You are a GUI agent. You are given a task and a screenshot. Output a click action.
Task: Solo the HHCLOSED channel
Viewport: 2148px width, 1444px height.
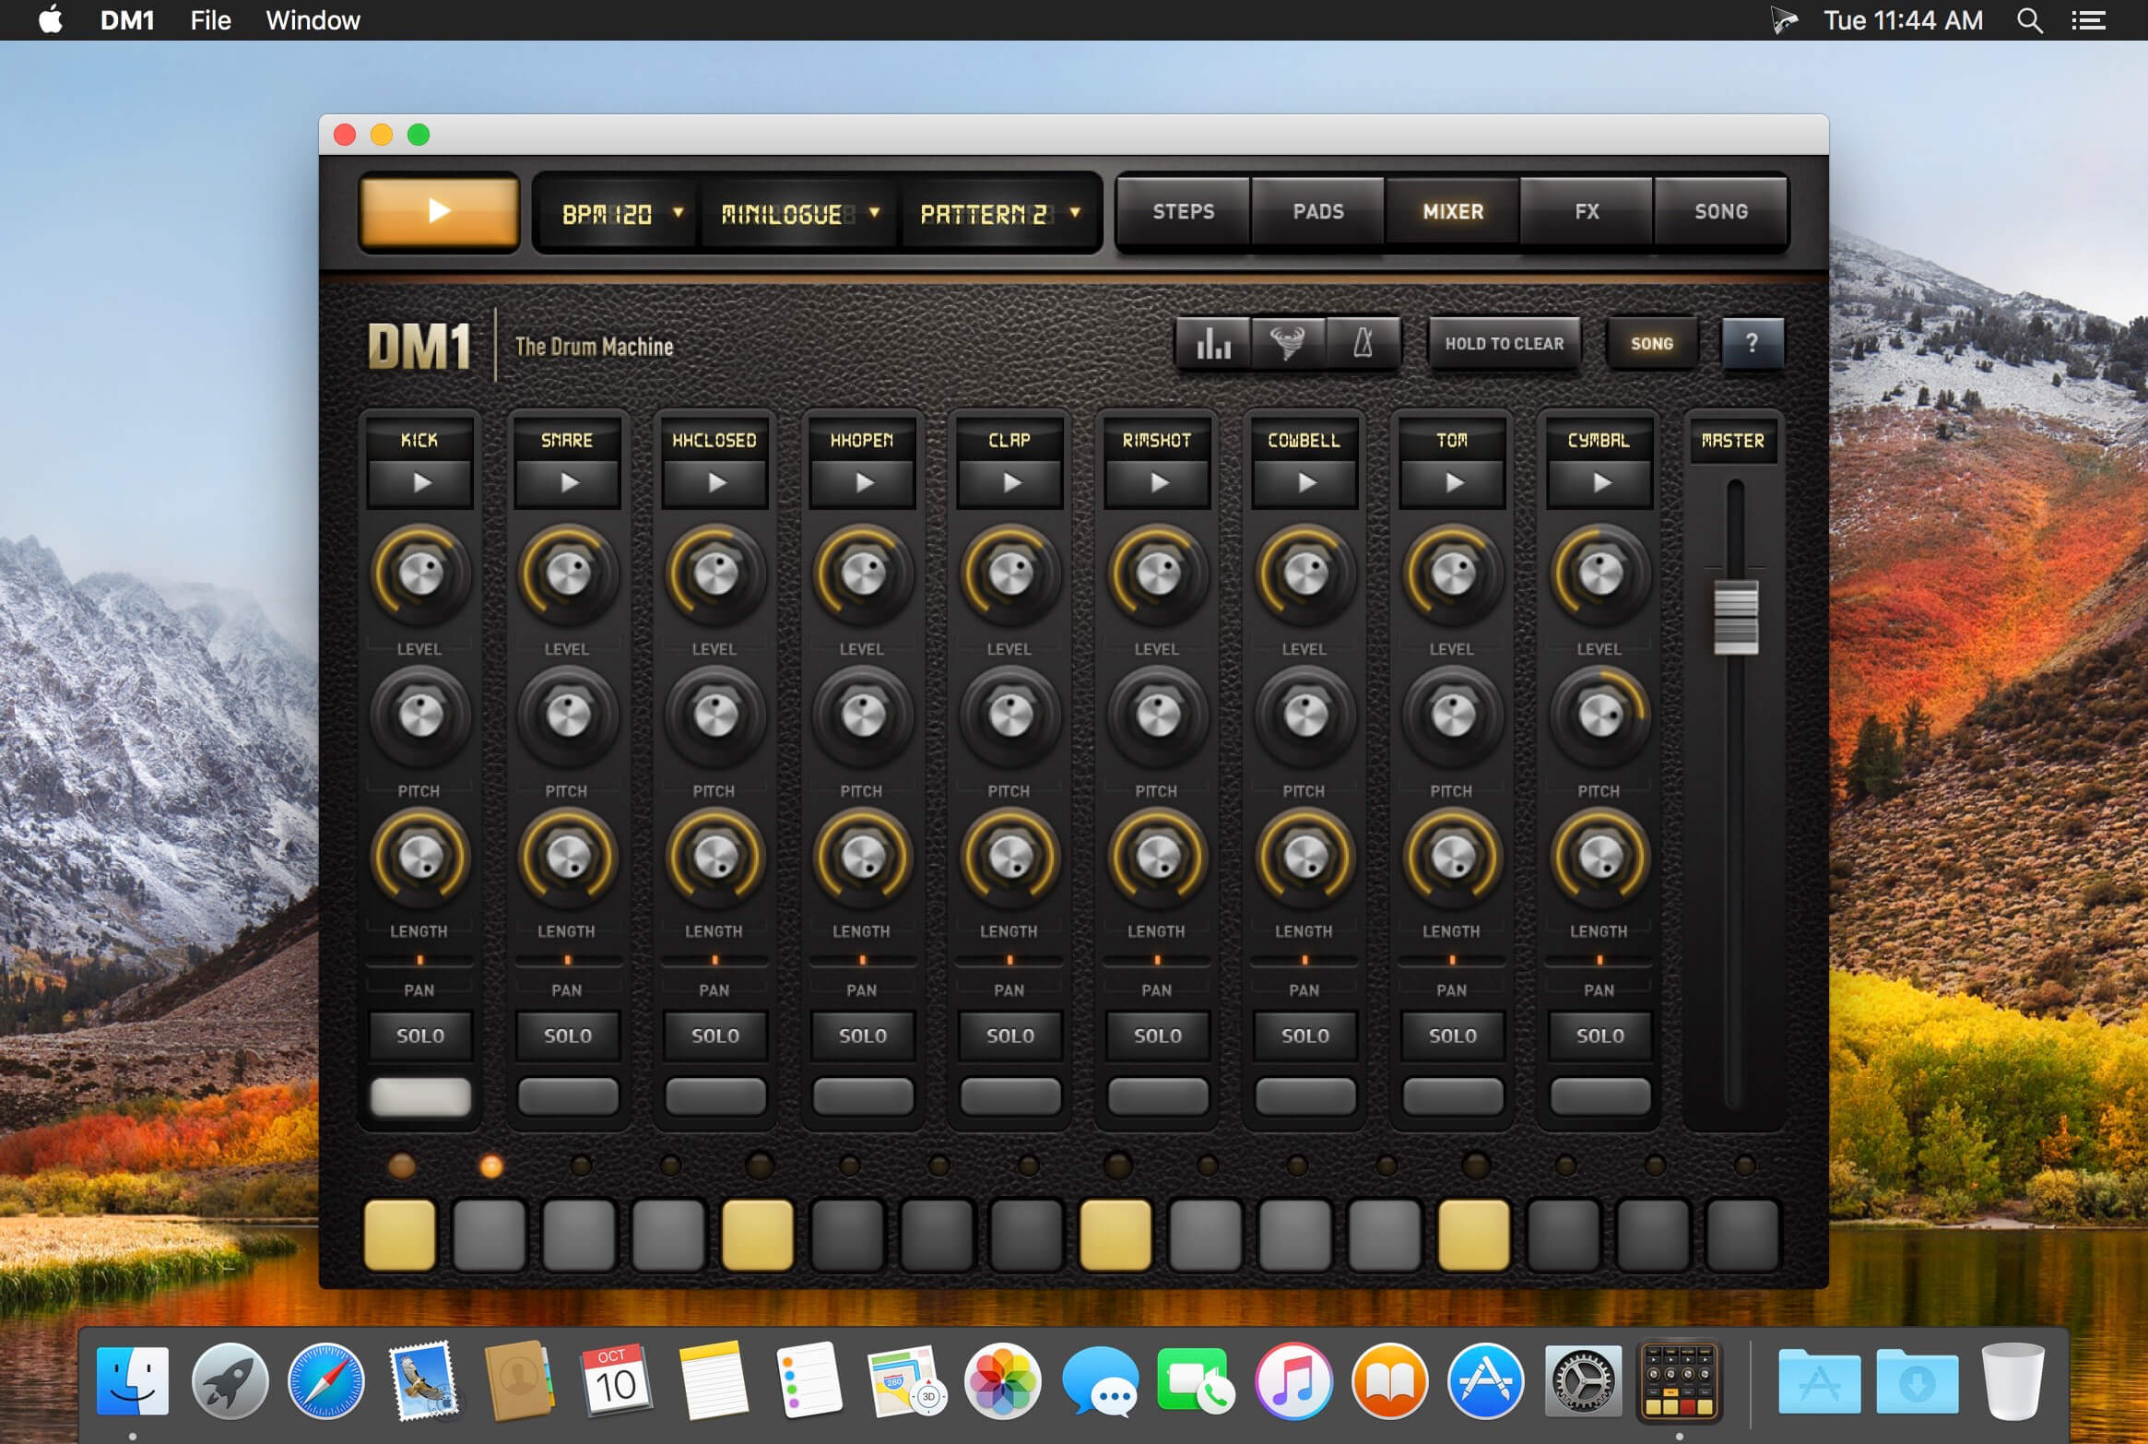coord(715,1036)
